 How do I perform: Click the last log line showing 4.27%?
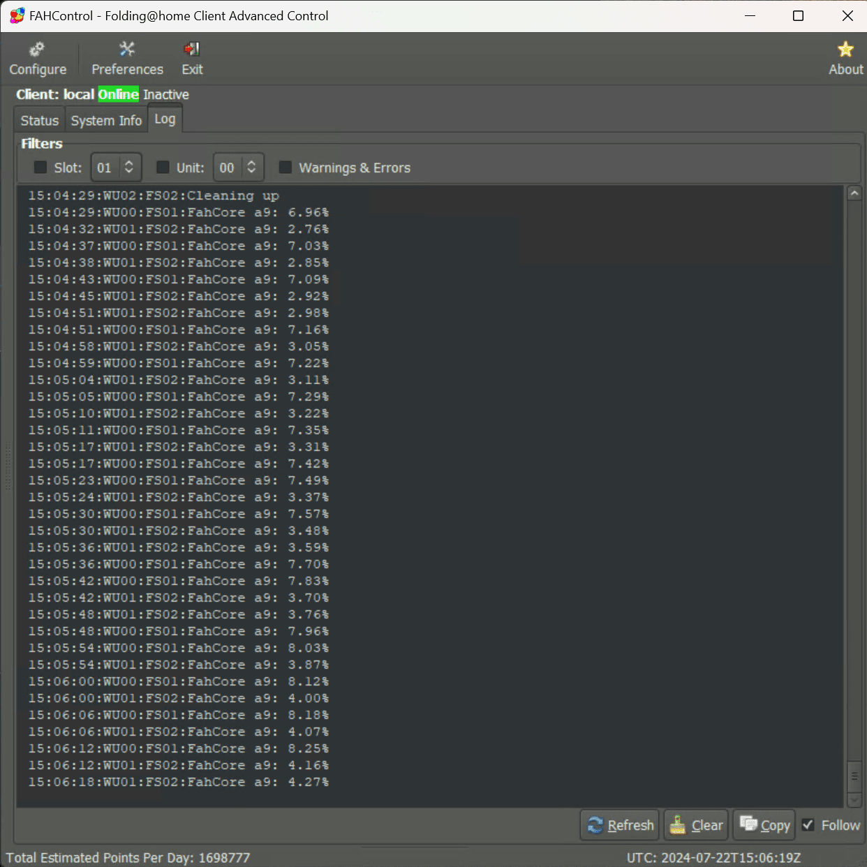coord(179,782)
